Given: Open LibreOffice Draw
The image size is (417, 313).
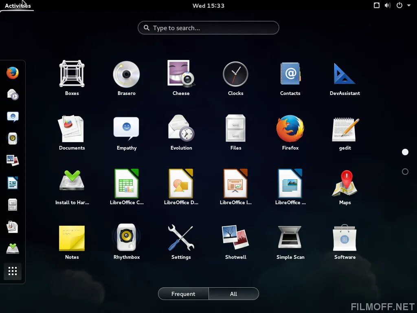Looking at the screenshot, I should tap(181, 187).
